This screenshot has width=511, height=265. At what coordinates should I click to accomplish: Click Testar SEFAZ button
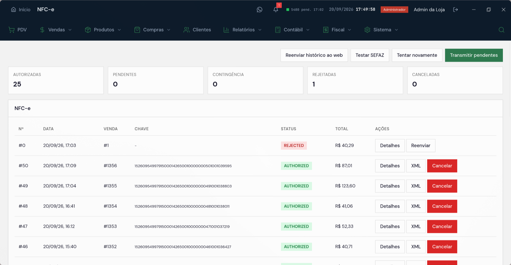(370, 55)
